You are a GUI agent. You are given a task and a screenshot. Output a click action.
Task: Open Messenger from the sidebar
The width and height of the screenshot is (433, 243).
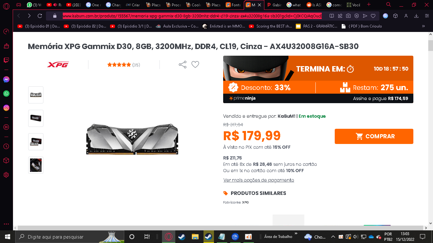[6, 79]
